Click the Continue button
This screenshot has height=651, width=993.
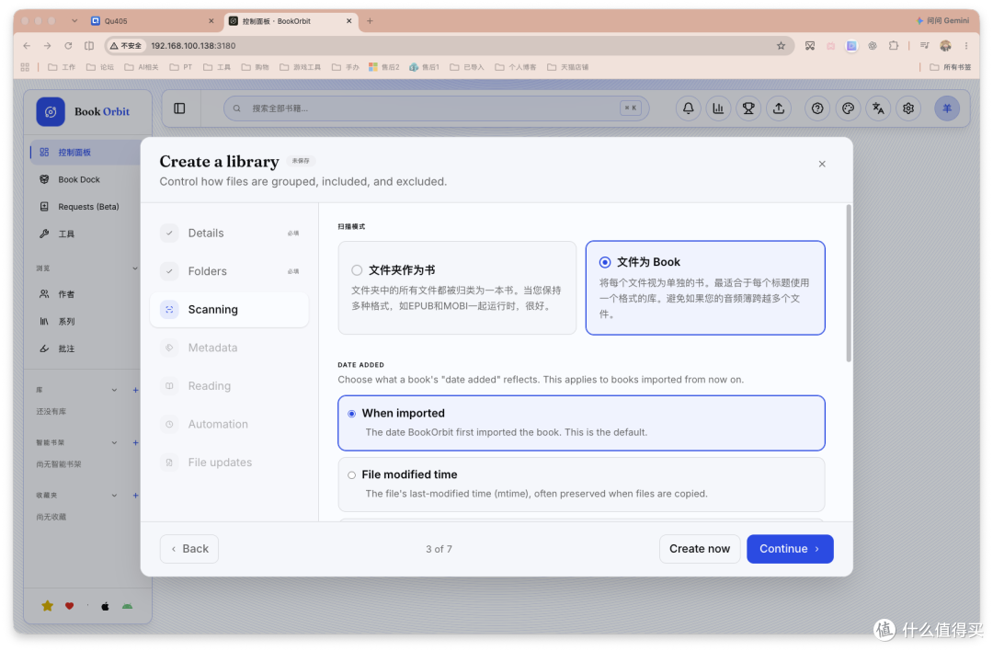(790, 549)
